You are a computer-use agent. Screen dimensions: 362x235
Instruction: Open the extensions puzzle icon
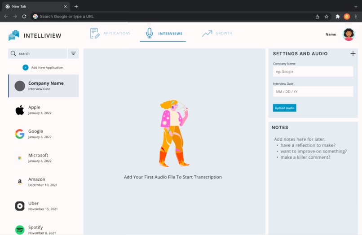[x=338, y=17]
